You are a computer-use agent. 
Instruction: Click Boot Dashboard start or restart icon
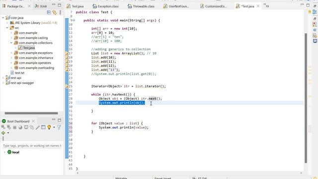pos(3,127)
